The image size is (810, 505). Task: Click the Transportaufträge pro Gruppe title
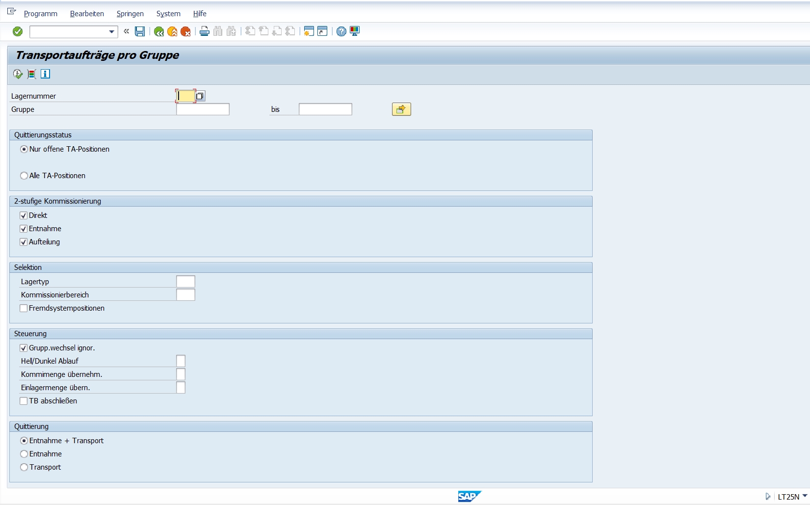(x=97, y=55)
